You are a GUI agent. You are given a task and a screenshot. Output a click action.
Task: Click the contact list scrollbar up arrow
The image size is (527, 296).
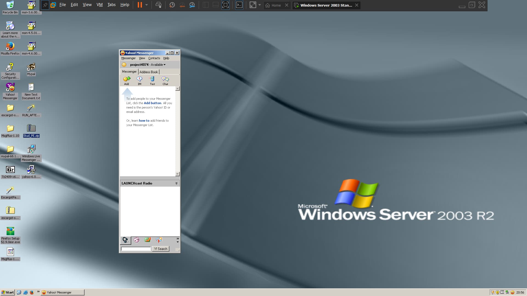(x=177, y=89)
